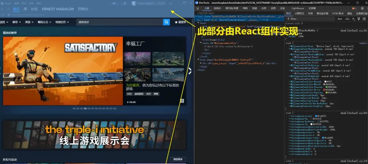This screenshot has width=368, height=164.
Task: Switch to the DevTools 网络 panel
Action: [245, 8]
